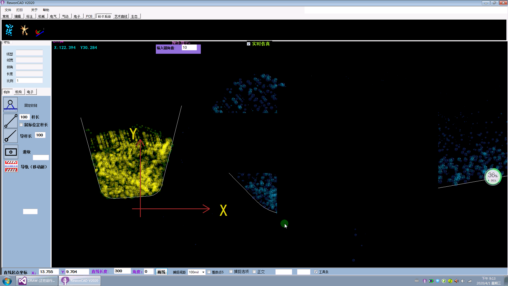Select the rod link tool icon

pos(11,121)
